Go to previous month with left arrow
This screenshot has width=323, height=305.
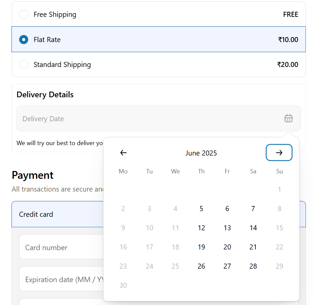123,152
